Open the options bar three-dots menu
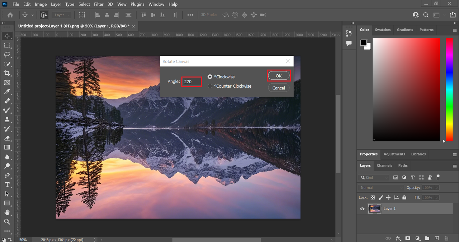This screenshot has height=242, width=459. coord(190,15)
